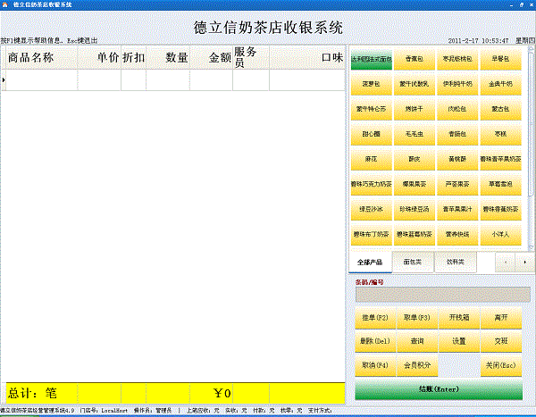Add 蒙古包 to the order
Viewport: 536px width, 417px height.
pyautogui.click(x=501, y=109)
